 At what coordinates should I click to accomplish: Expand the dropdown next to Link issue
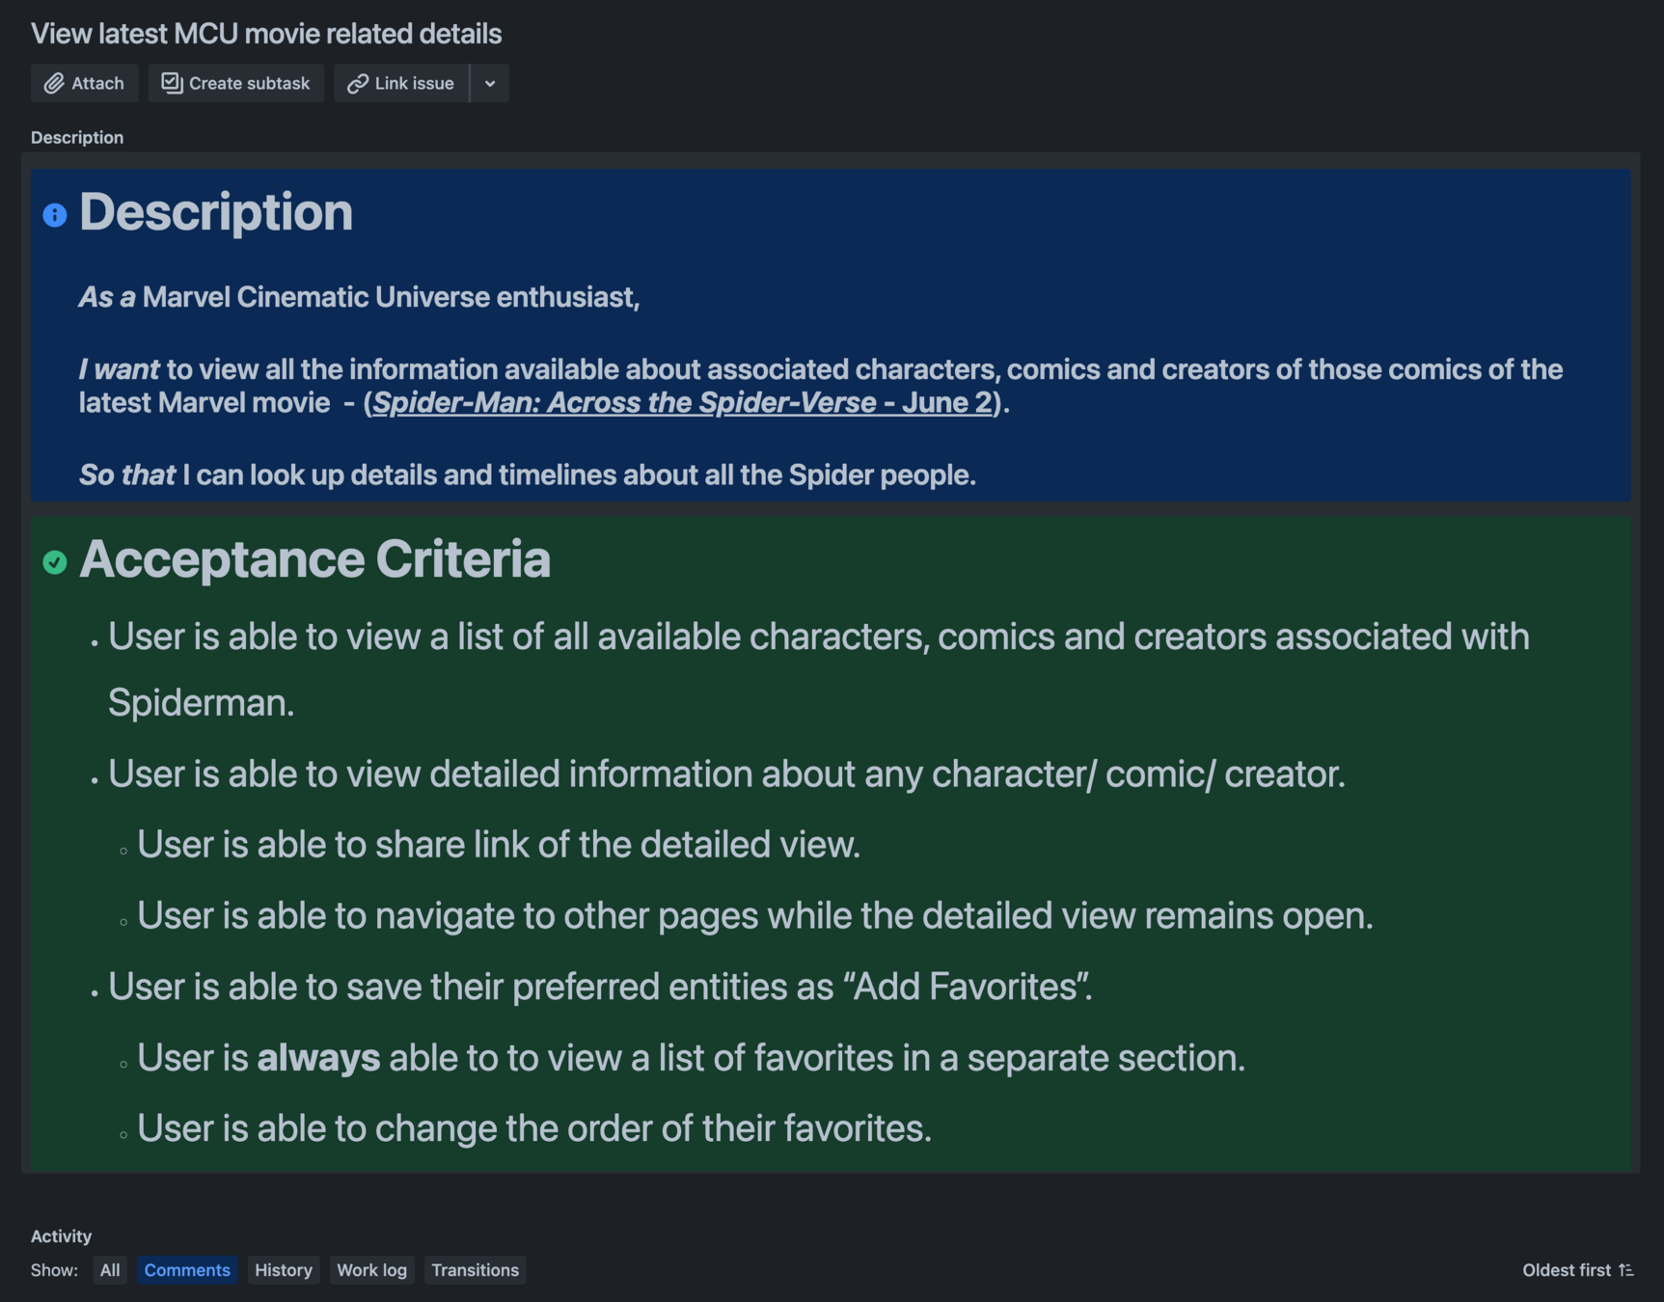490,83
